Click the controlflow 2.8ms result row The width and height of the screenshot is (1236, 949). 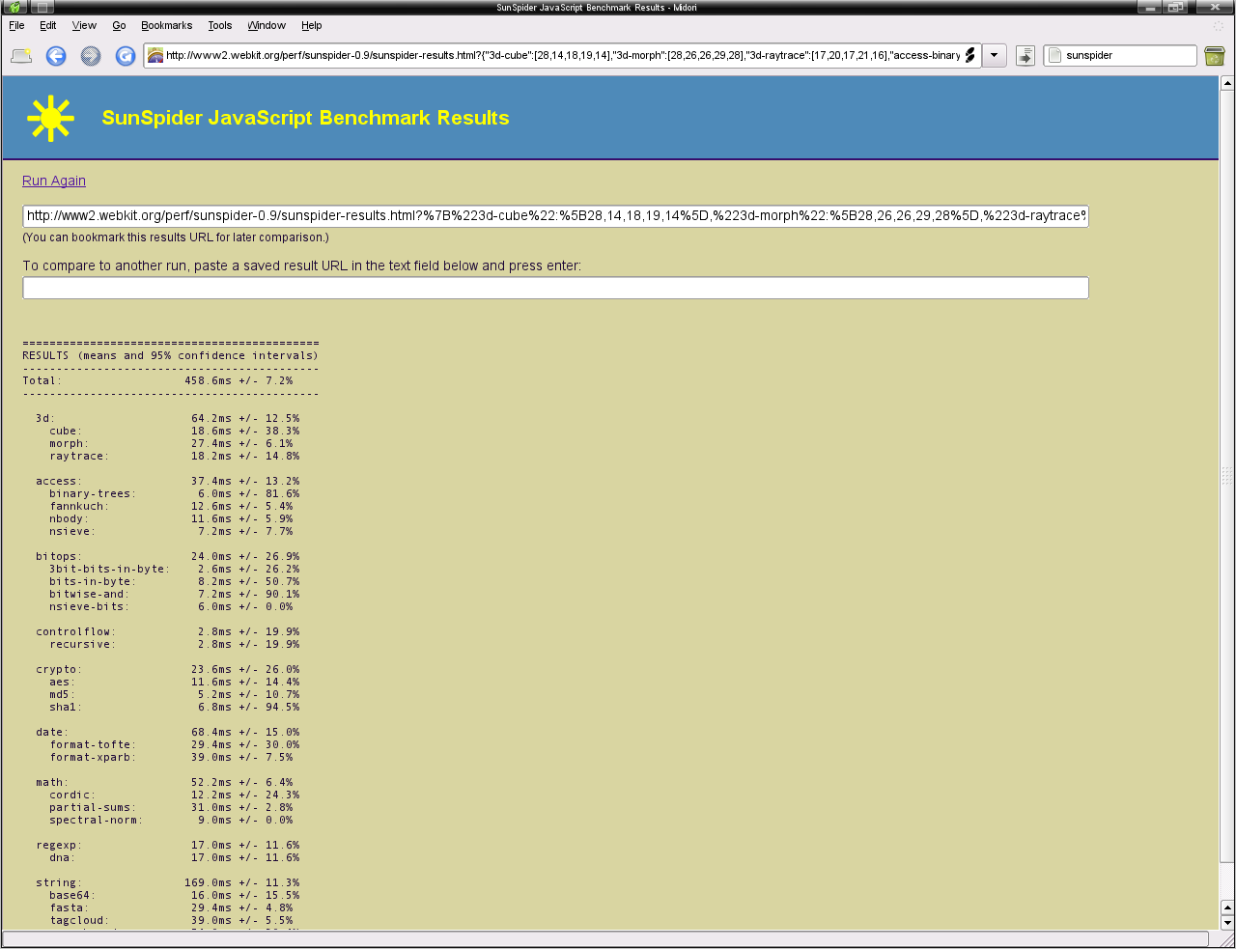tap(167, 631)
